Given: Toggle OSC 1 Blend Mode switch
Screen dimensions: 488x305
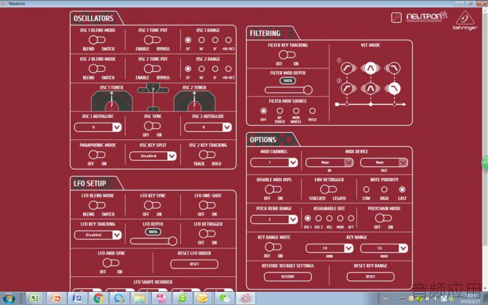Looking at the screenshot, I should tap(97, 40).
